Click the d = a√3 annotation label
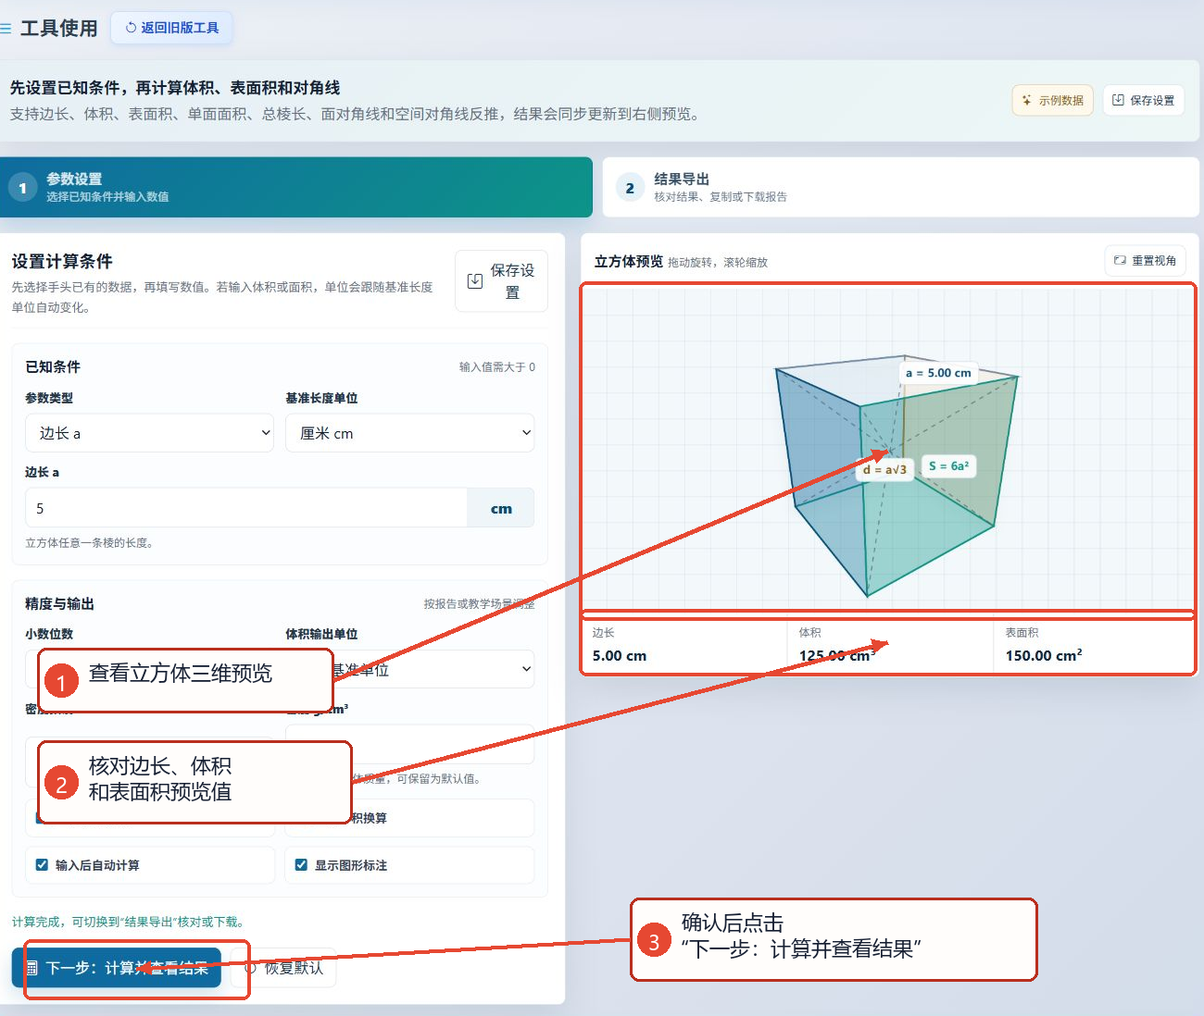 point(884,469)
